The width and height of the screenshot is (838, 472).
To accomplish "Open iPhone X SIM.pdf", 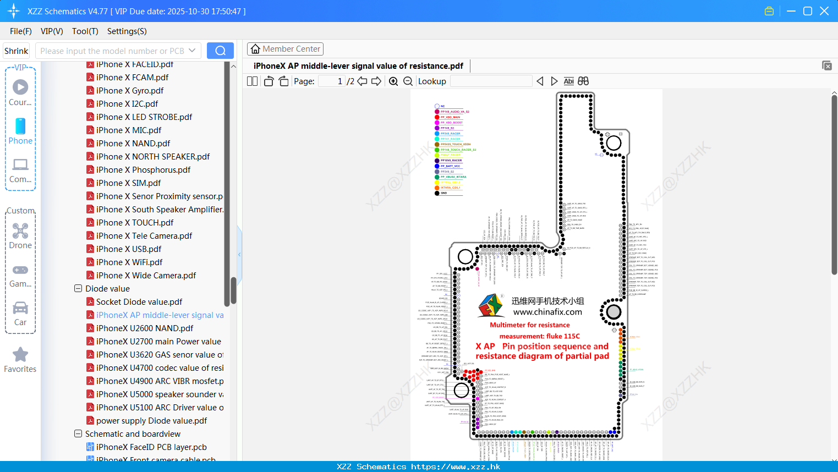I will click(x=128, y=183).
